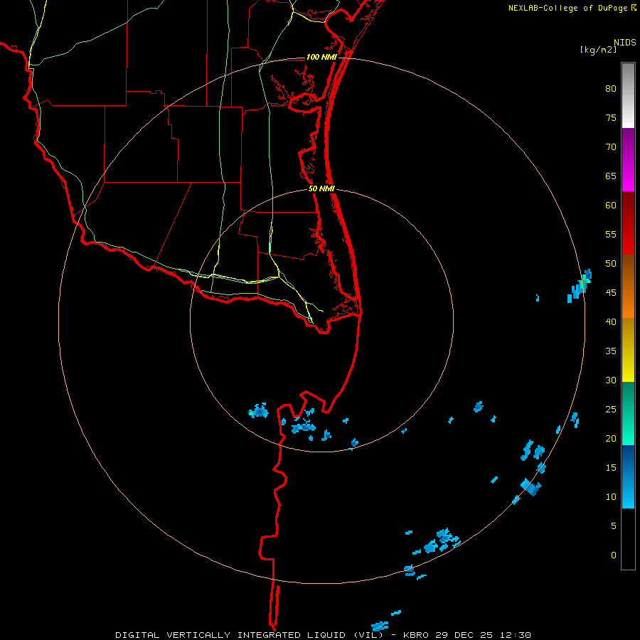Image resolution: width=640 pixels, height=640 pixels.
Task: Click the [kg/m2] units label
Action: pos(598,50)
